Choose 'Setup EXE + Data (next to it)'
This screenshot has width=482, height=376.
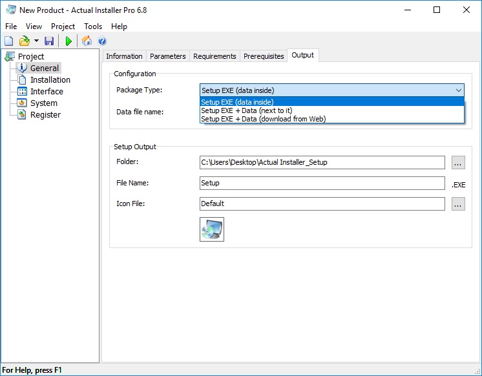tap(332, 110)
